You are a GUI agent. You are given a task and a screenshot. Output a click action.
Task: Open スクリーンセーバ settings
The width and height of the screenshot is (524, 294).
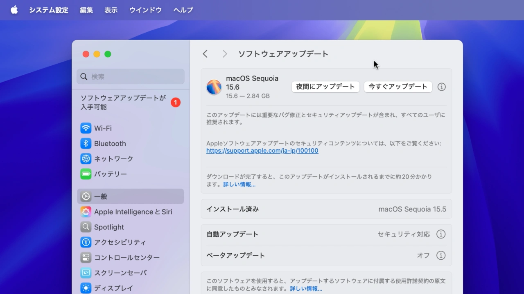tap(120, 273)
